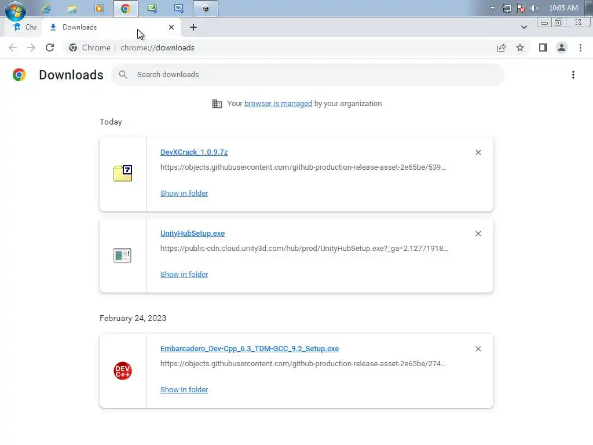Show UnityHubSetup.exe in folder
This screenshot has height=445, width=593.
coord(184,274)
